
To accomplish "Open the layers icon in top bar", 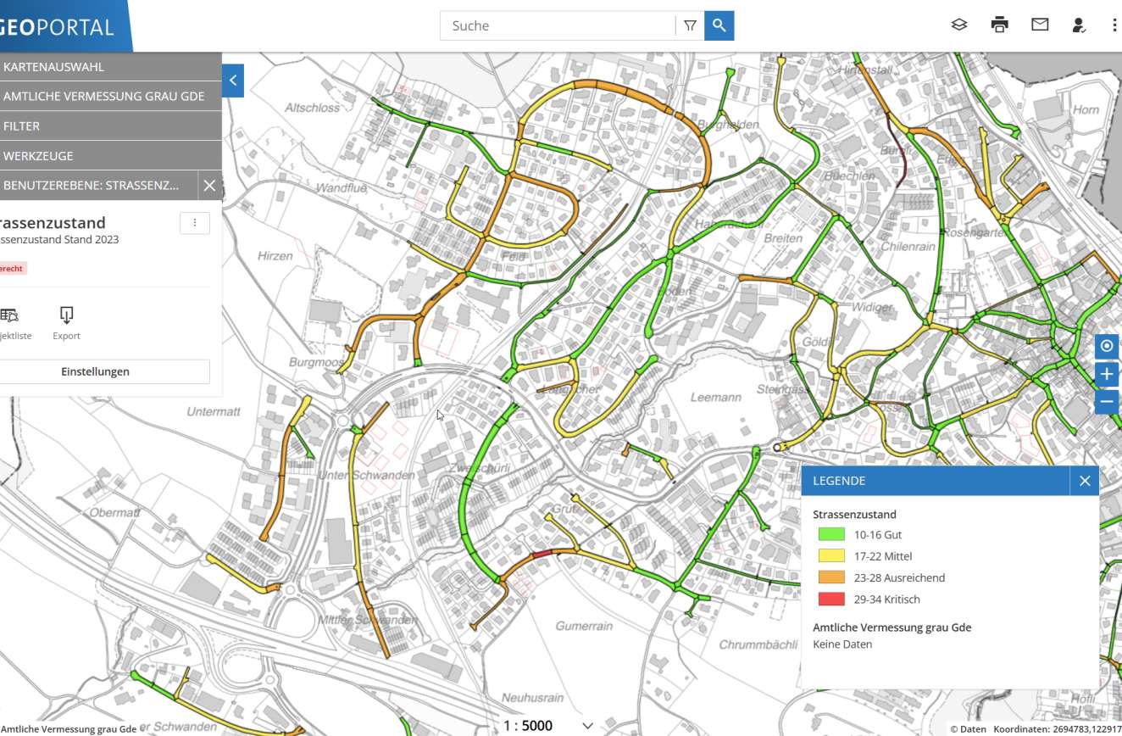I will [958, 25].
